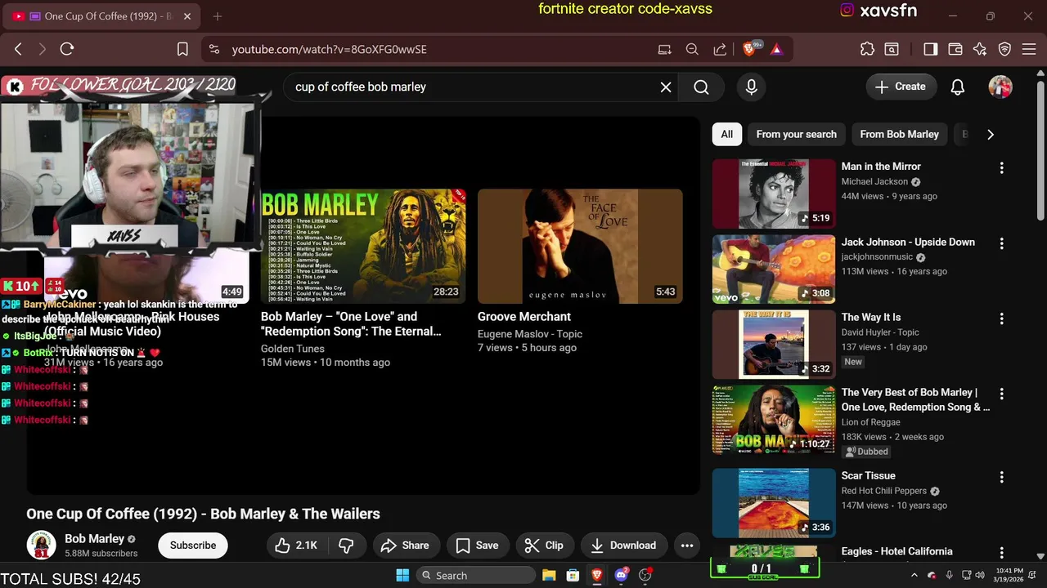Share this page via the share icon
Image resolution: width=1047 pixels, height=588 pixels.
[x=720, y=49]
